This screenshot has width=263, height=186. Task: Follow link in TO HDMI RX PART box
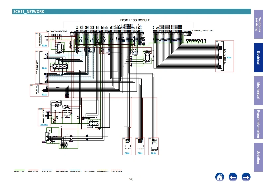click(x=229, y=57)
